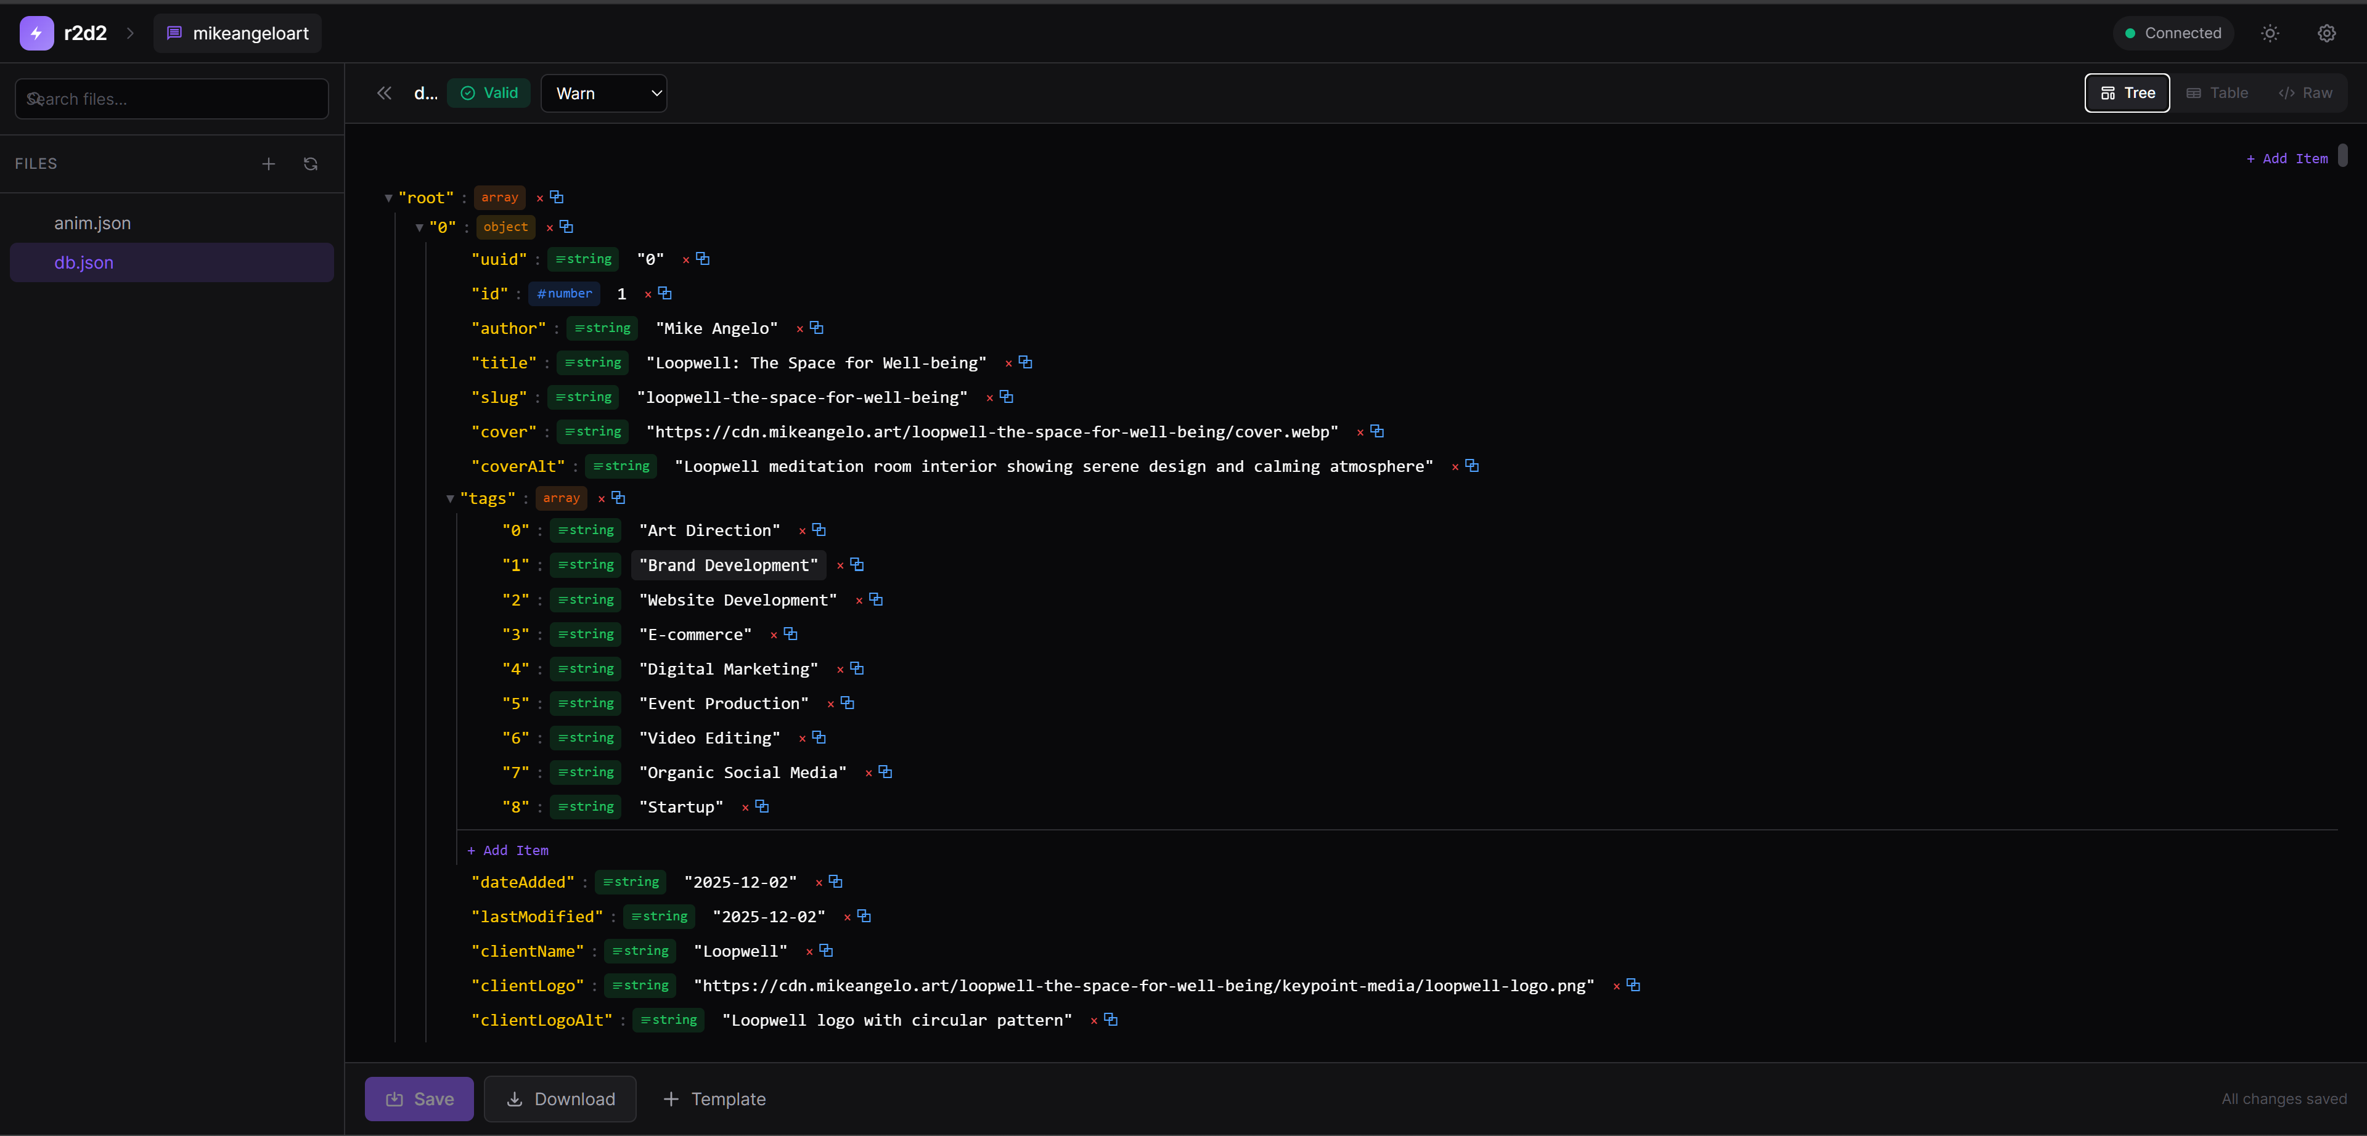Click the r2d2 lightning logo icon
This screenshot has height=1136, width=2367.
[x=36, y=33]
